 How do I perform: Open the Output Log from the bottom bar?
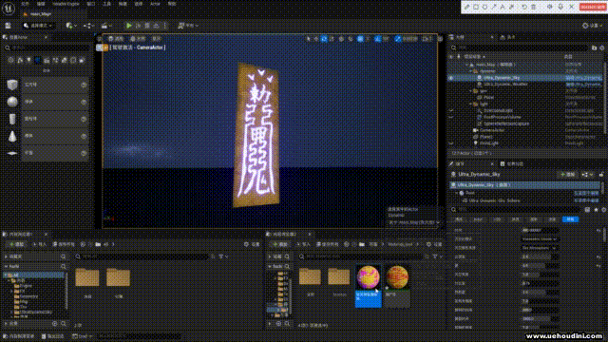pos(53,336)
